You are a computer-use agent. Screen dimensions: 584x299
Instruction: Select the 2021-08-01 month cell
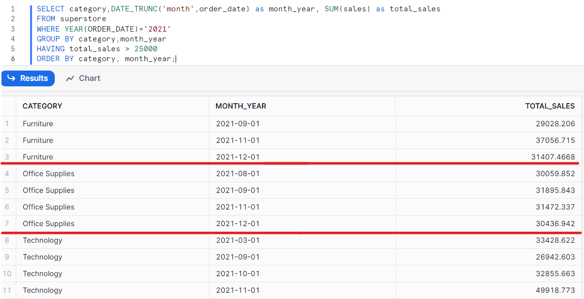[238, 174]
